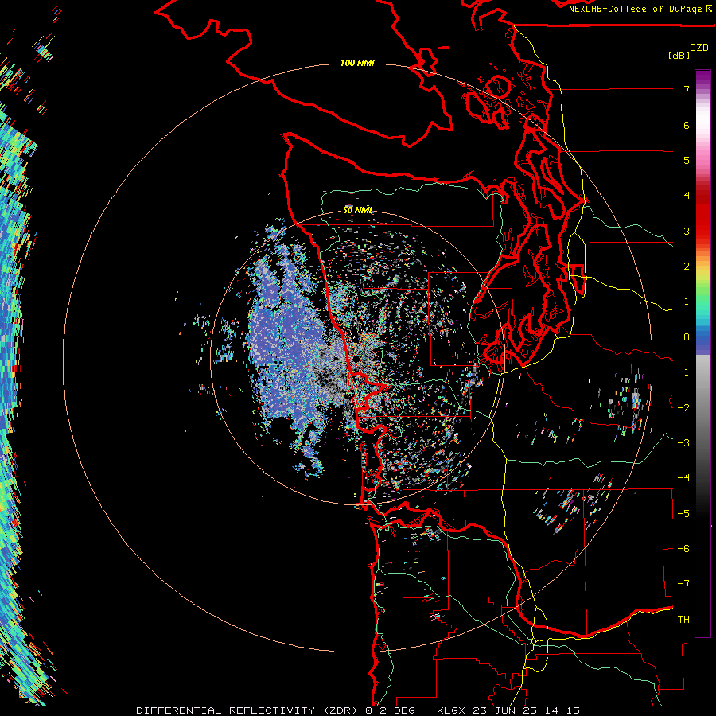Screen dimensions: 716x716
Task: Click the [dB] units label
Action: (x=679, y=55)
